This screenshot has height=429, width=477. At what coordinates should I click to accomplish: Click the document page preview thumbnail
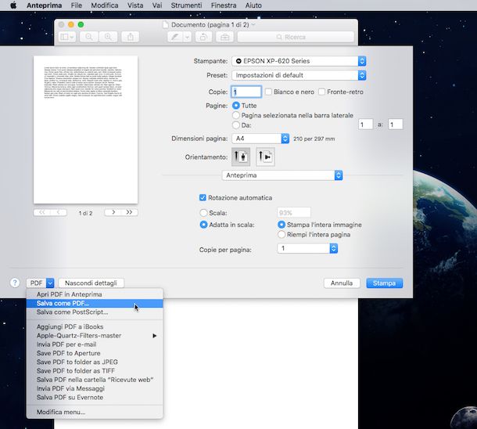85,130
